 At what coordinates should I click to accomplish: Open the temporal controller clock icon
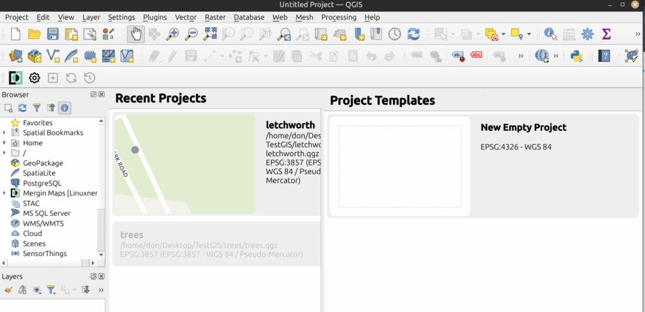394,34
